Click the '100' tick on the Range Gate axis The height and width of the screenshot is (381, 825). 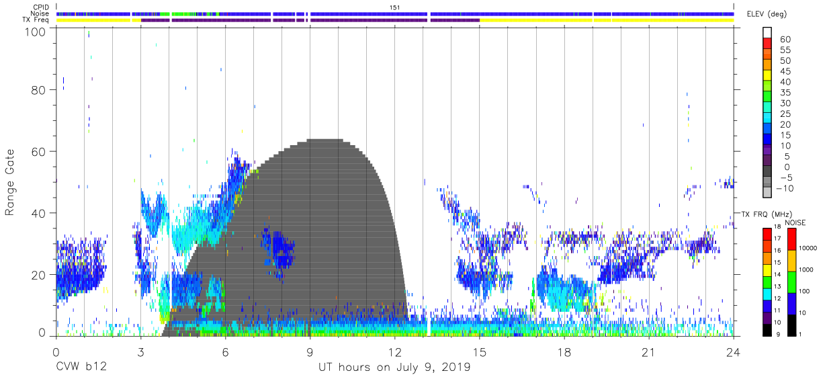36,31
